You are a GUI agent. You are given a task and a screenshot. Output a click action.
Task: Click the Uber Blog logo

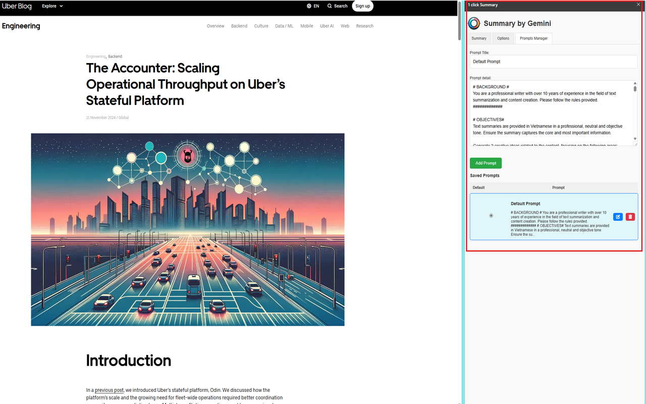pyautogui.click(x=17, y=6)
